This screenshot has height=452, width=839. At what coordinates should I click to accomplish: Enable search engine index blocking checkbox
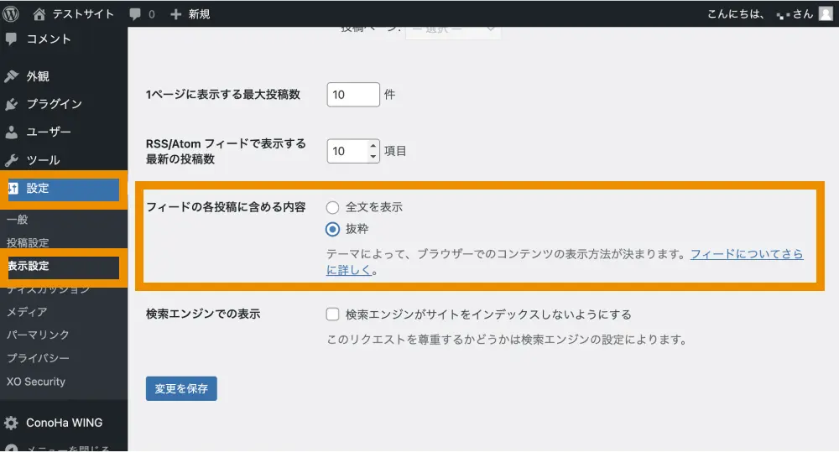pos(333,314)
